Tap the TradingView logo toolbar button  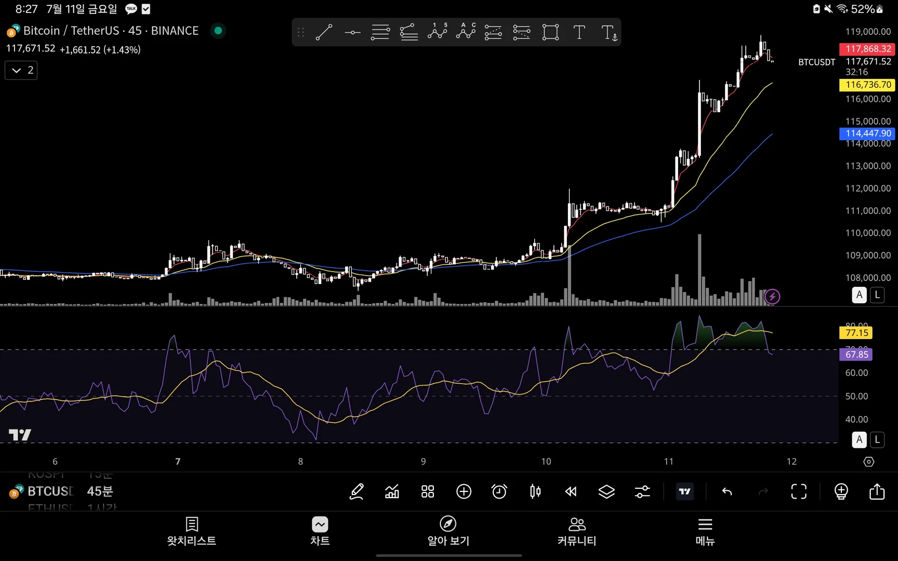tap(684, 491)
